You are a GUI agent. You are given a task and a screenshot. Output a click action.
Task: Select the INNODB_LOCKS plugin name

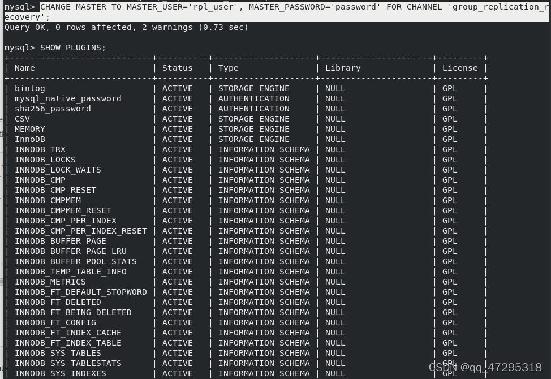coord(45,160)
